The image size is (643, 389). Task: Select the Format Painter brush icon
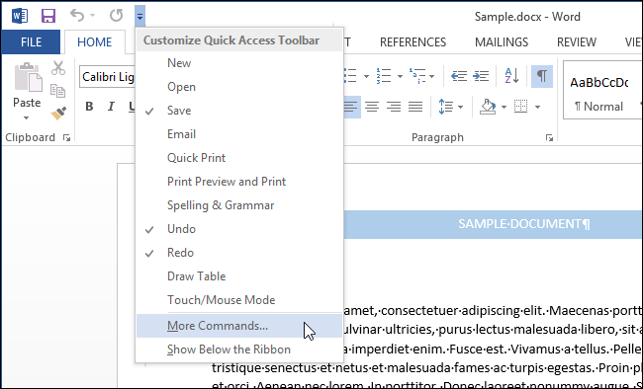(58, 114)
